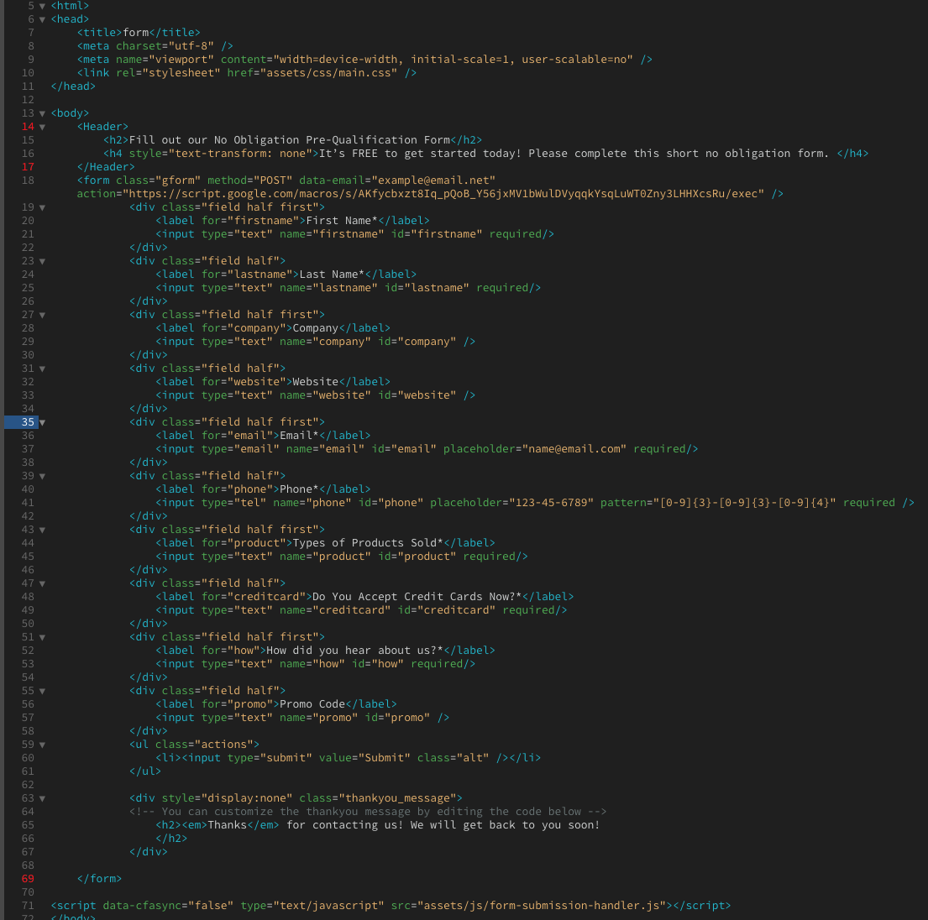Image resolution: width=928 pixels, height=920 pixels.
Task: Collapse the email field div fold arrow
Action: pyautogui.click(x=42, y=421)
